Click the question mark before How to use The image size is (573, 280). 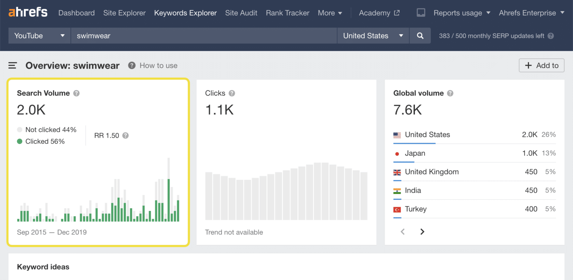pyautogui.click(x=131, y=65)
